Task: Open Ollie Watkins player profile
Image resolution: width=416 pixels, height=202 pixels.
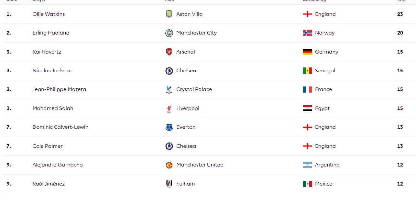Action: (x=49, y=14)
